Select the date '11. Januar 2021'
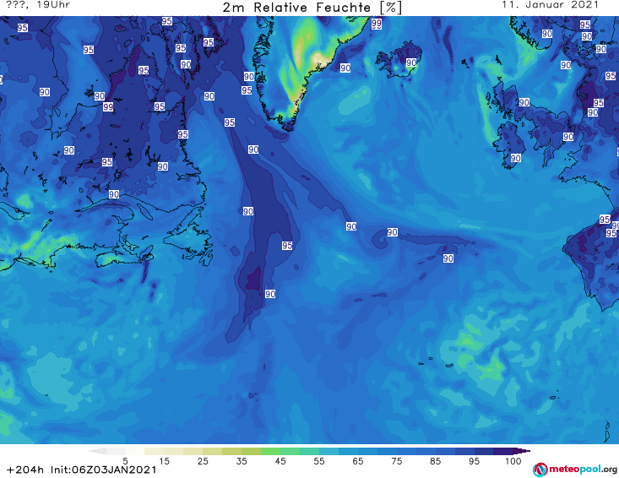 550,5
